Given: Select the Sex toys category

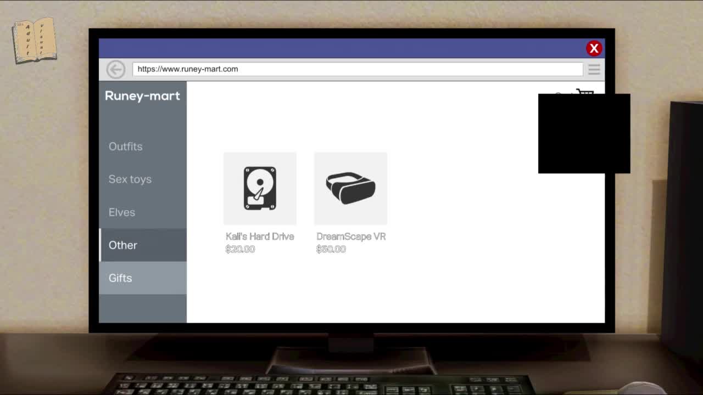Looking at the screenshot, I should coord(130,179).
